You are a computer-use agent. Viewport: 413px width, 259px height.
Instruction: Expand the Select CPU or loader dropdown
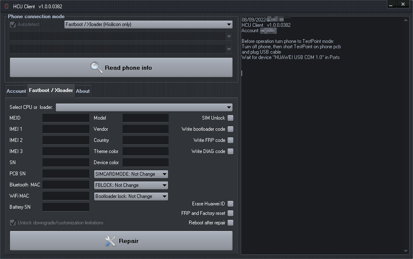144,107
